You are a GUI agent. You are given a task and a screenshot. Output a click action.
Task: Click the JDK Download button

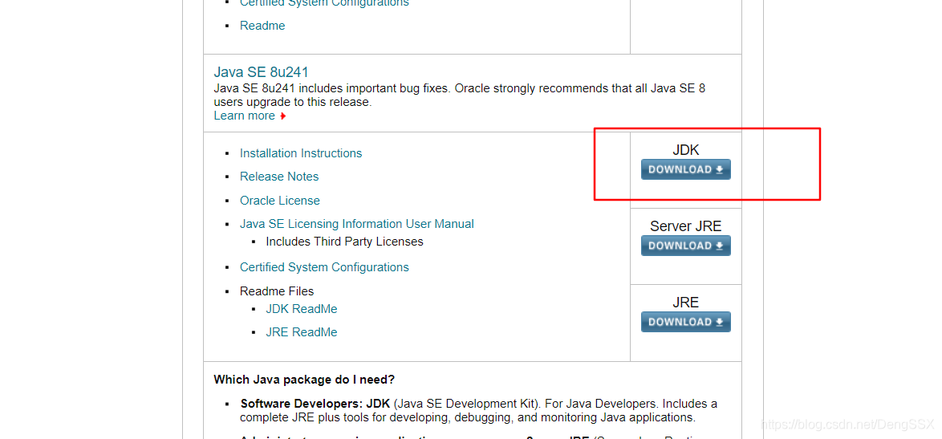click(685, 170)
